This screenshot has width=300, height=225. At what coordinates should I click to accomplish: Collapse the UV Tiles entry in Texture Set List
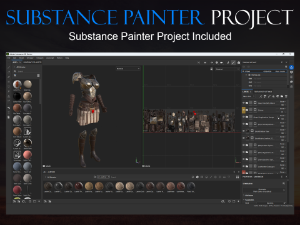(x=246, y=75)
